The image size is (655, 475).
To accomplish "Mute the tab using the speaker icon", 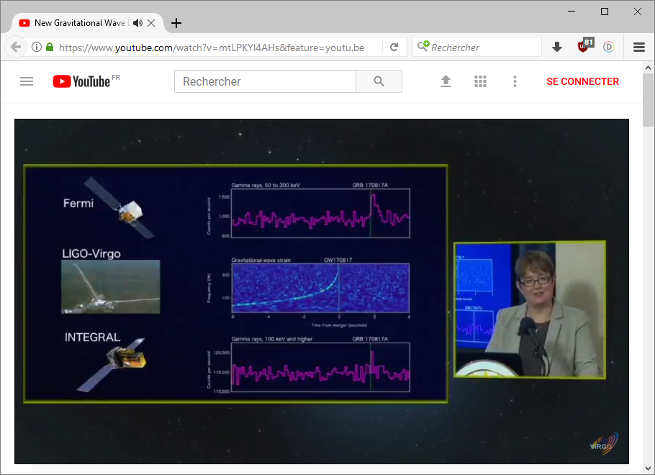I will [x=137, y=23].
